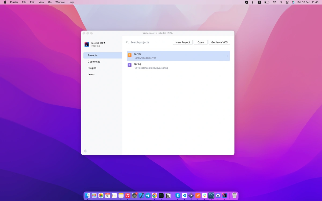This screenshot has width=322, height=201.
Task: Open Photos from the dock
Action: pos(101,196)
